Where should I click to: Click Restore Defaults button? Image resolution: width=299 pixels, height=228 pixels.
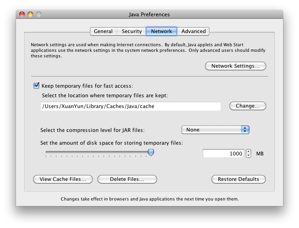[238, 179]
